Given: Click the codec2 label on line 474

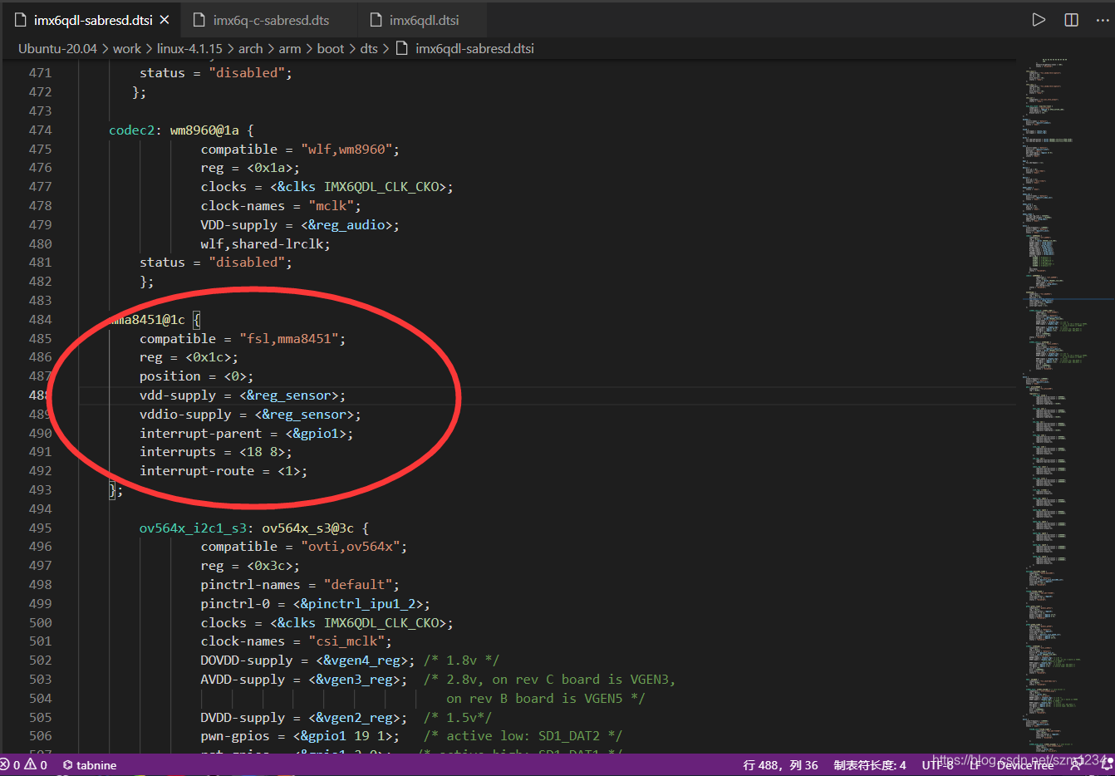Looking at the screenshot, I should click(131, 130).
